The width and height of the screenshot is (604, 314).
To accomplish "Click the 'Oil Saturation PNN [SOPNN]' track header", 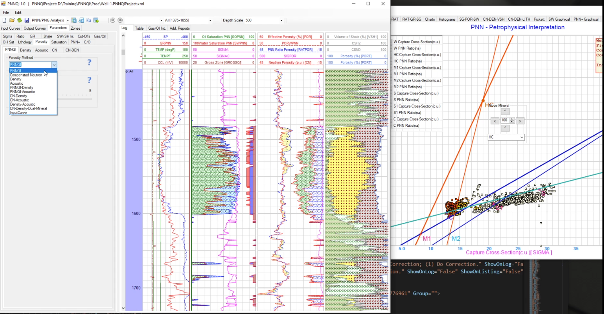I will 223,37.
